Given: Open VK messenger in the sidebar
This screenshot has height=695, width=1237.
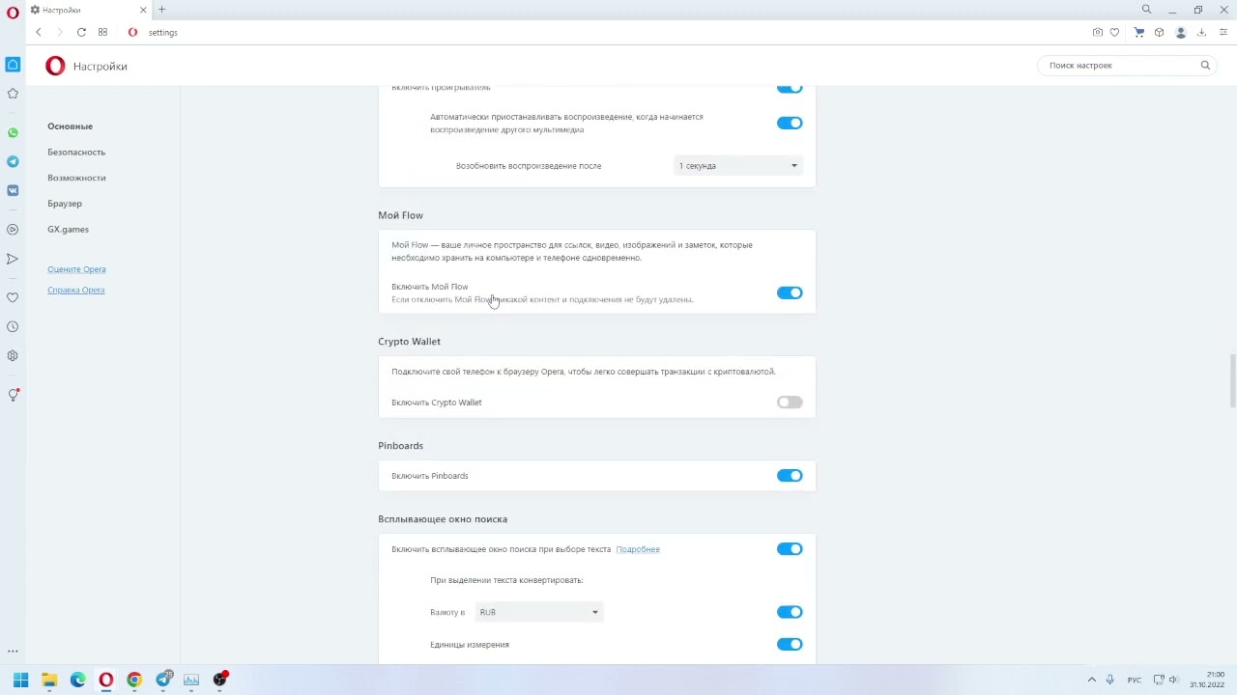Looking at the screenshot, I should pos(13,190).
